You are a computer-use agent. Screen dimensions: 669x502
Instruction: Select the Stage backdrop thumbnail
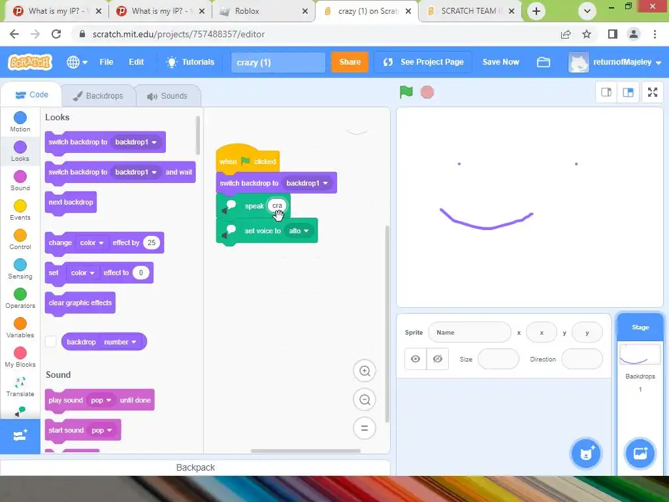[x=640, y=355]
